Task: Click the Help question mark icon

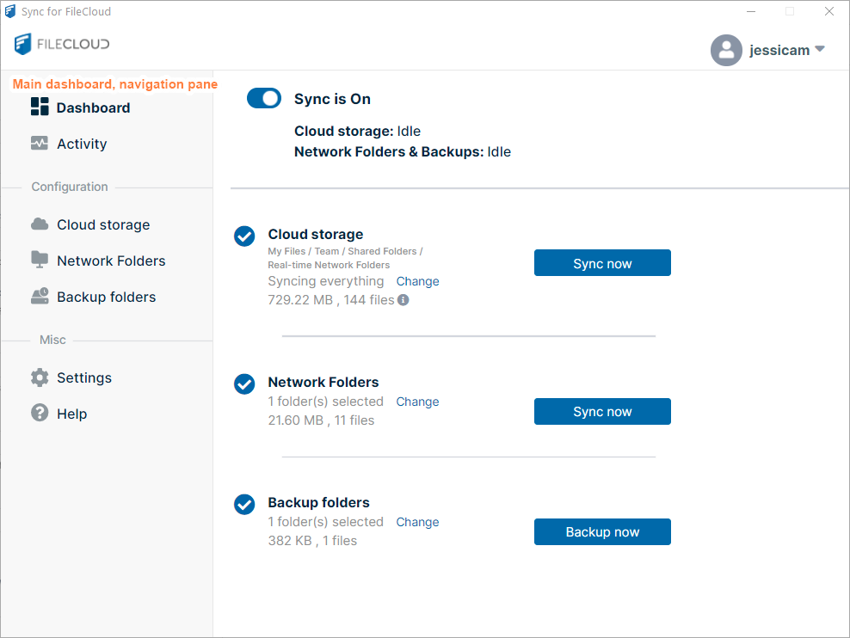Action: tap(40, 413)
